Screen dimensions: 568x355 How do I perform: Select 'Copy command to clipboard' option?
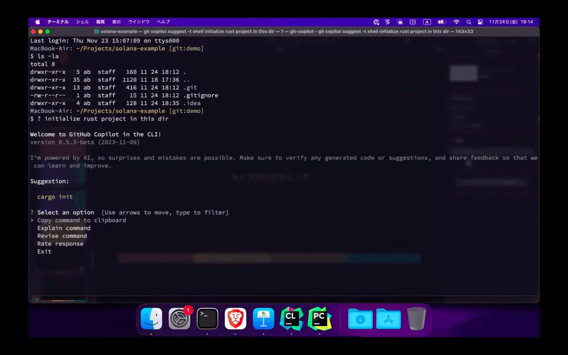point(81,220)
